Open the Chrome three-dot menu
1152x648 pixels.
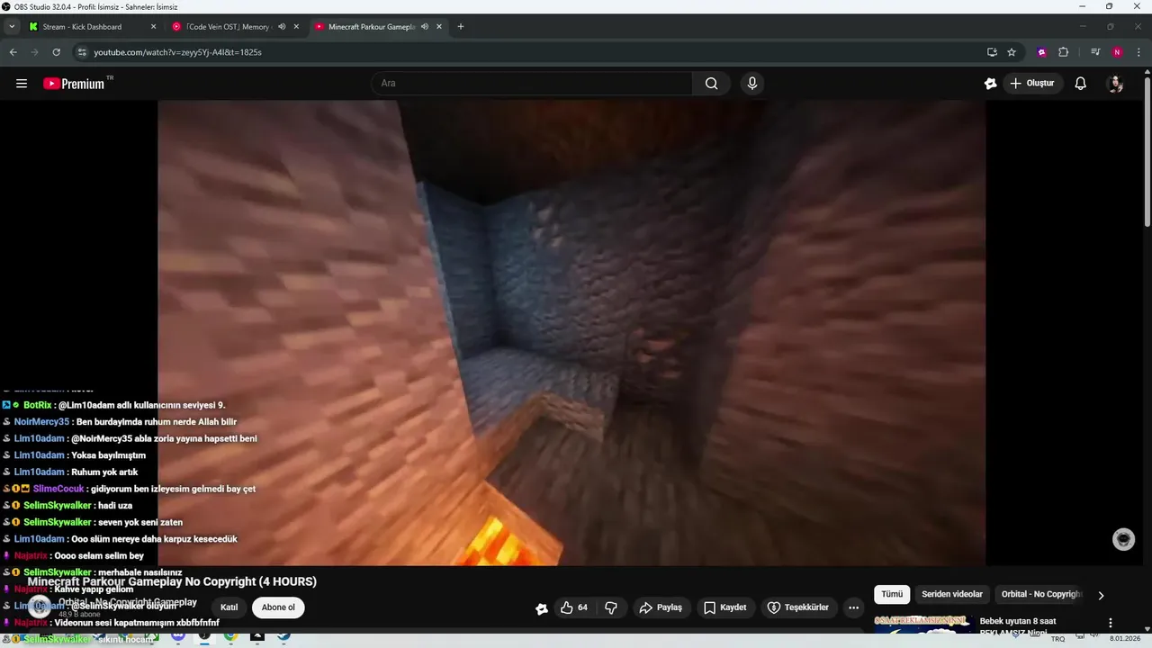[1139, 52]
